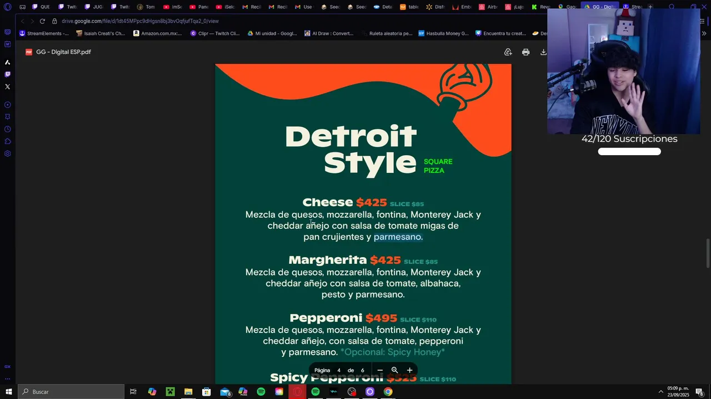Go back to previous page
The image size is (711, 399).
click(22, 21)
